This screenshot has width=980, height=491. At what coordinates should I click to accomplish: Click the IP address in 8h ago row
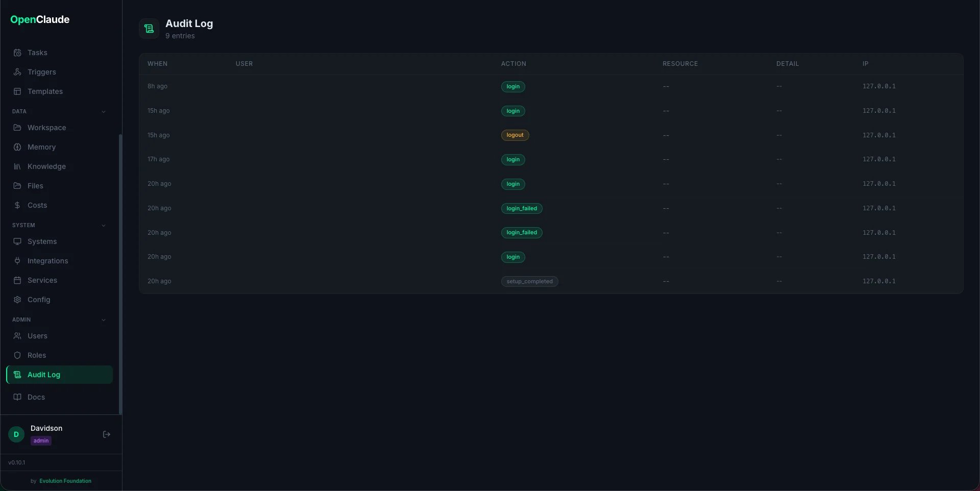(879, 86)
